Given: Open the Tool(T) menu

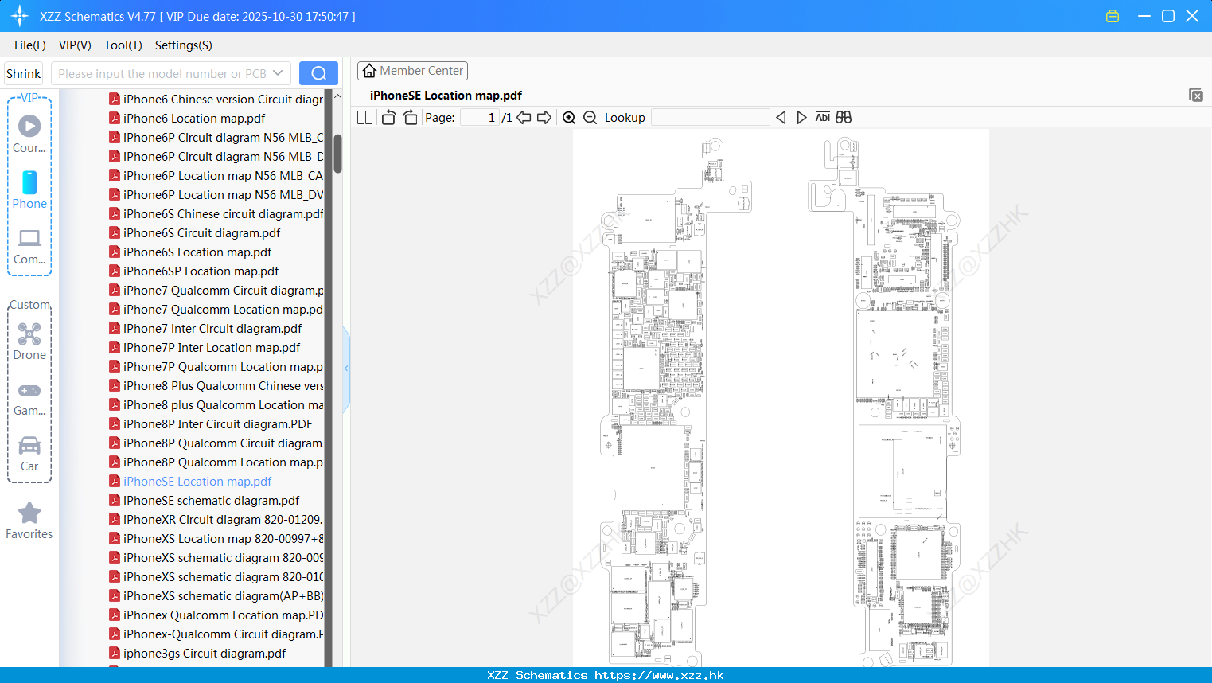Looking at the screenshot, I should (x=123, y=45).
